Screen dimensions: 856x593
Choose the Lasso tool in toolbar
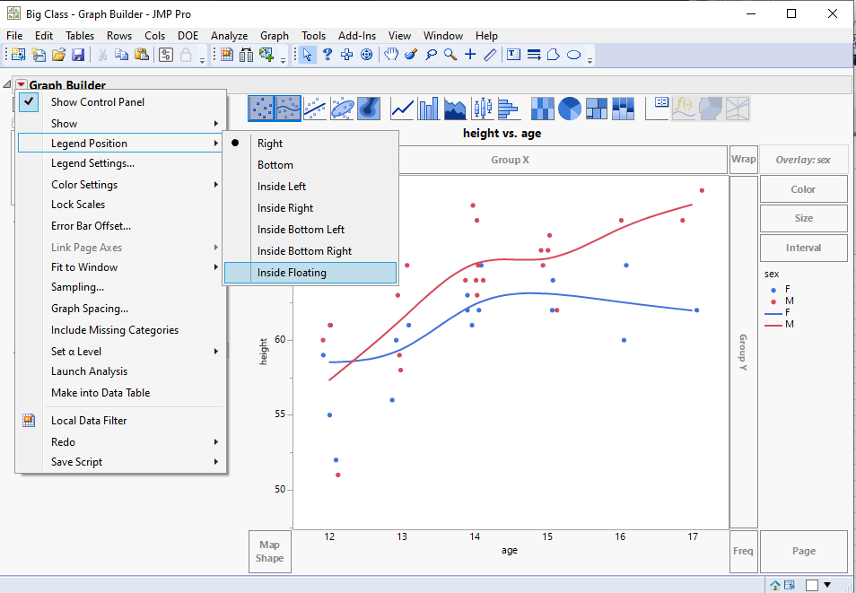click(431, 55)
